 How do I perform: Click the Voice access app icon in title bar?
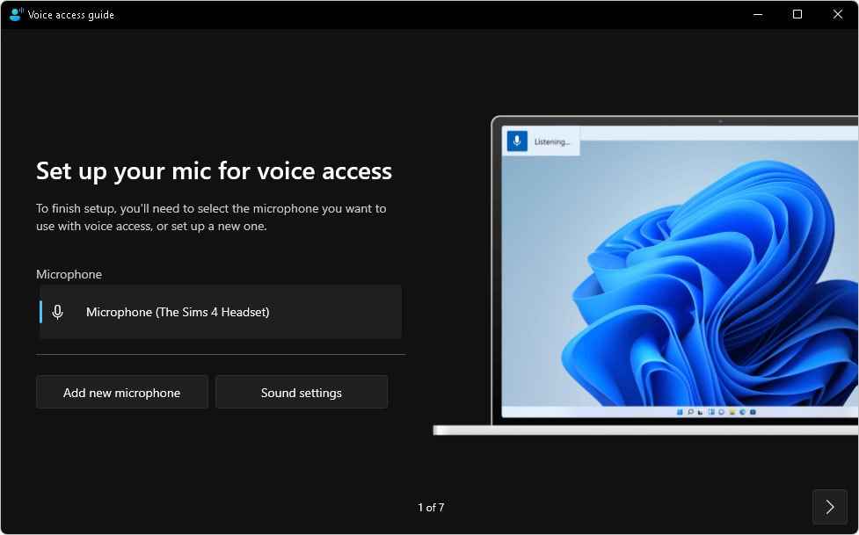pos(17,14)
